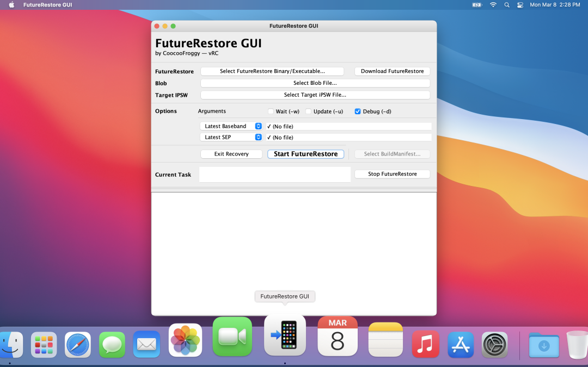Open the Messages app in Dock
The height and width of the screenshot is (367, 588).
112,345
